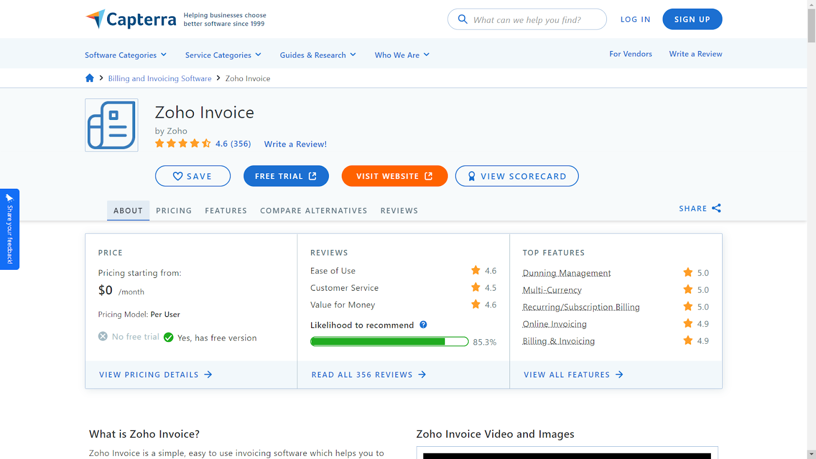Switch to the Pricing tab
Viewport: 816px width, 459px height.
pyautogui.click(x=174, y=211)
